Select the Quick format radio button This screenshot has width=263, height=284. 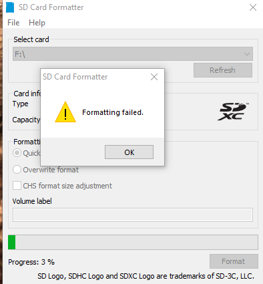(x=17, y=153)
